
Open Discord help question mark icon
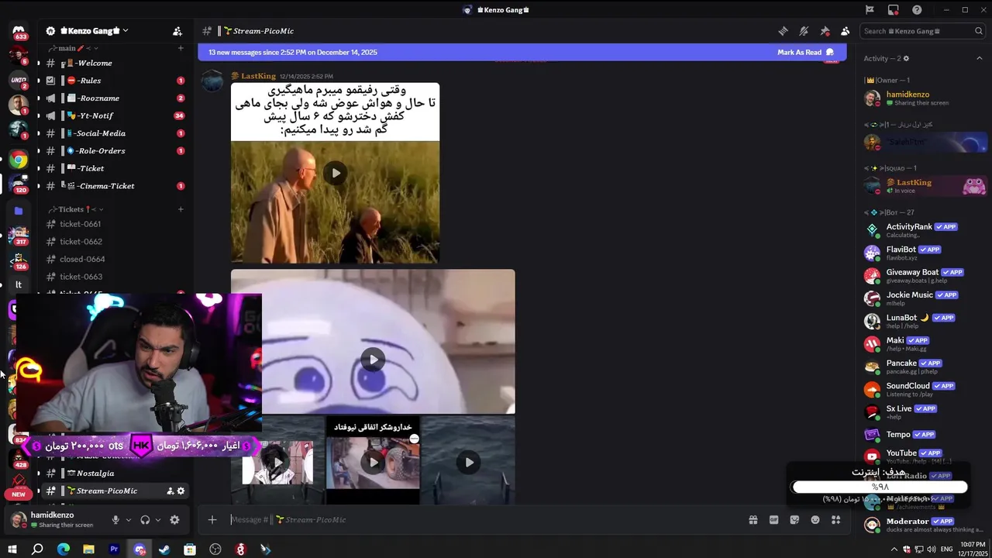click(917, 10)
